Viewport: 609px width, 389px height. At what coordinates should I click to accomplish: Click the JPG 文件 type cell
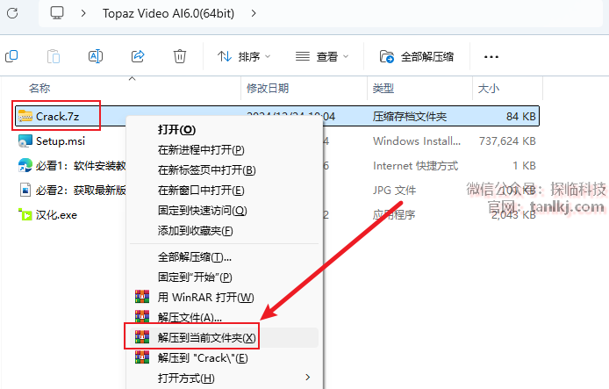coord(394,190)
